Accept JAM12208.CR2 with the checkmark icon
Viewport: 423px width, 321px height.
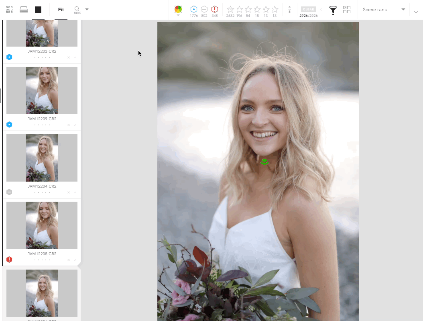point(75,260)
